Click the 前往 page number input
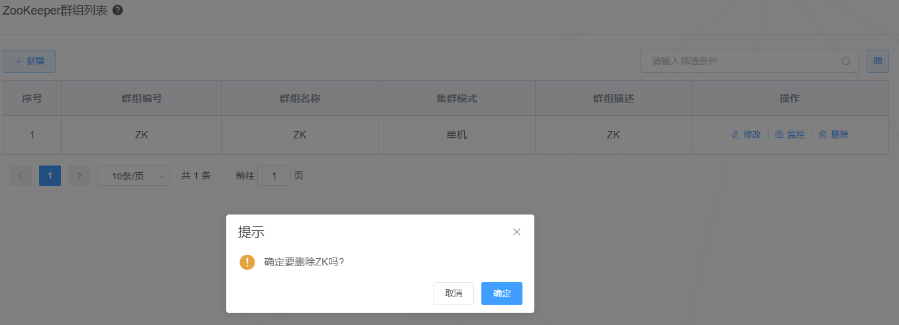Viewport: 899px width, 325px height. click(274, 175)
